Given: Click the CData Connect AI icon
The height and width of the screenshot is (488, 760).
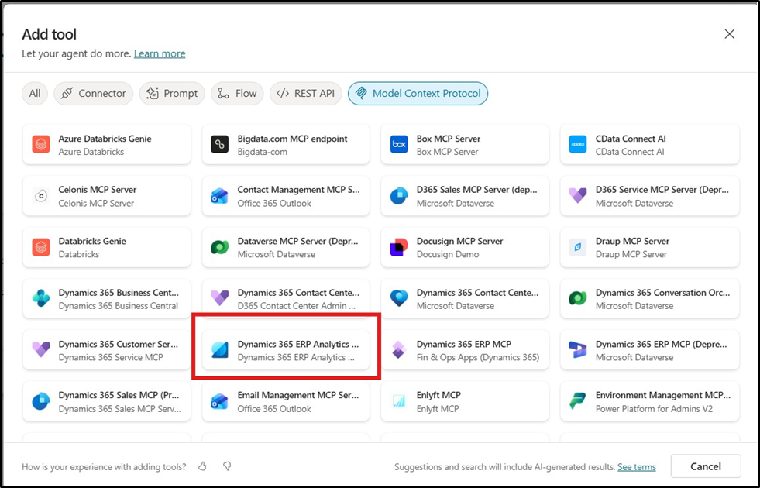Looking at the screenshot, I should 578,144.
